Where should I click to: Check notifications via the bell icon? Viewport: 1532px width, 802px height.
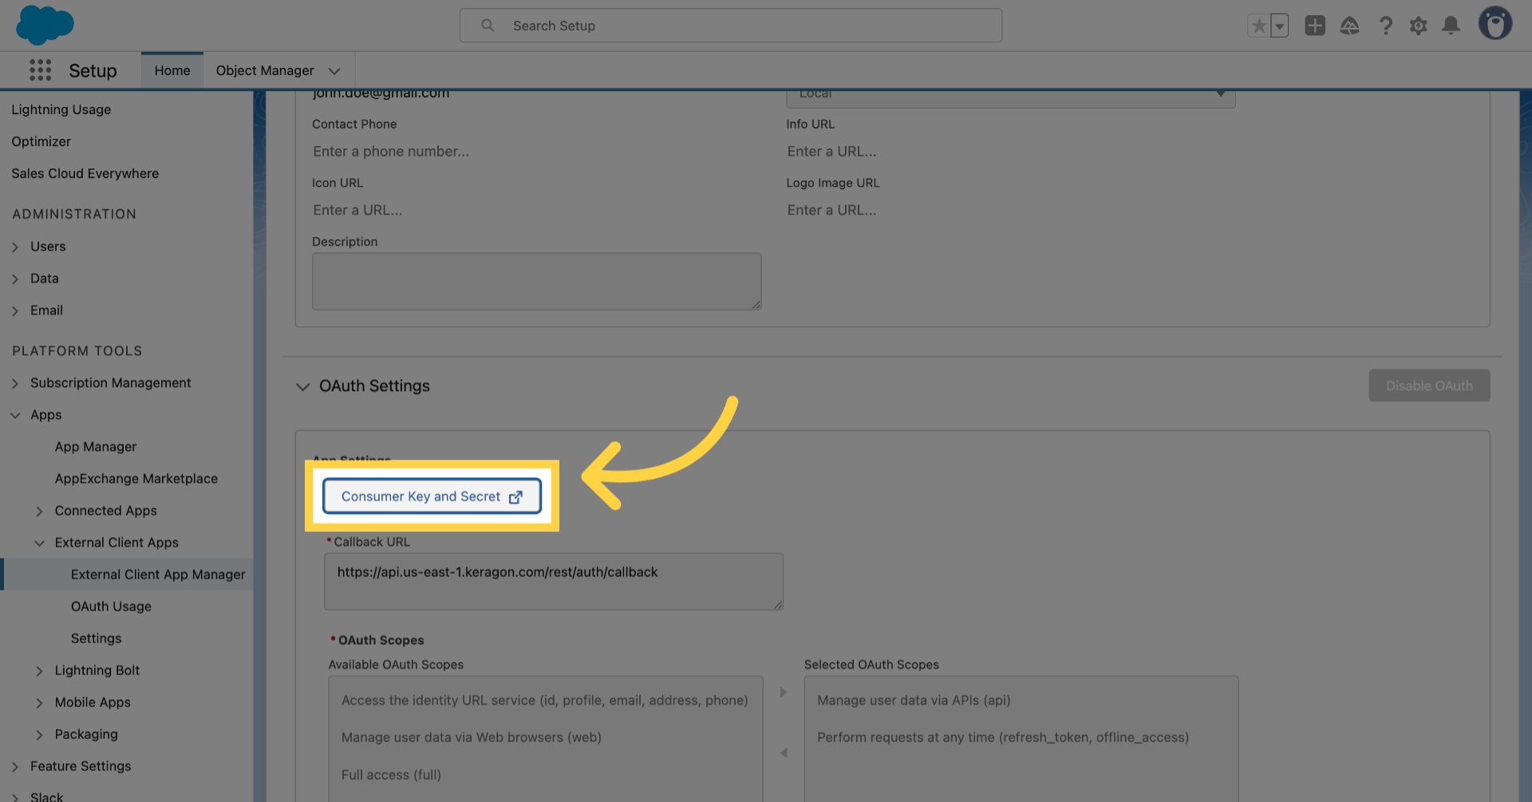pyautogui.click(x=1451, y=26)
